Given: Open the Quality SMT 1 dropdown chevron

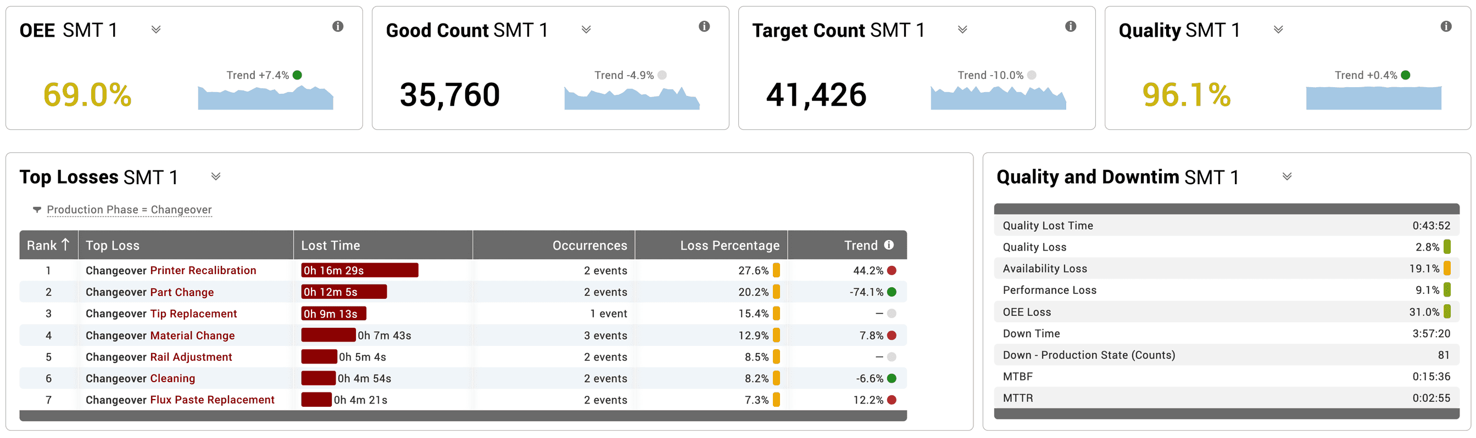Looking at the screenshot, I should coord(1278,30).
